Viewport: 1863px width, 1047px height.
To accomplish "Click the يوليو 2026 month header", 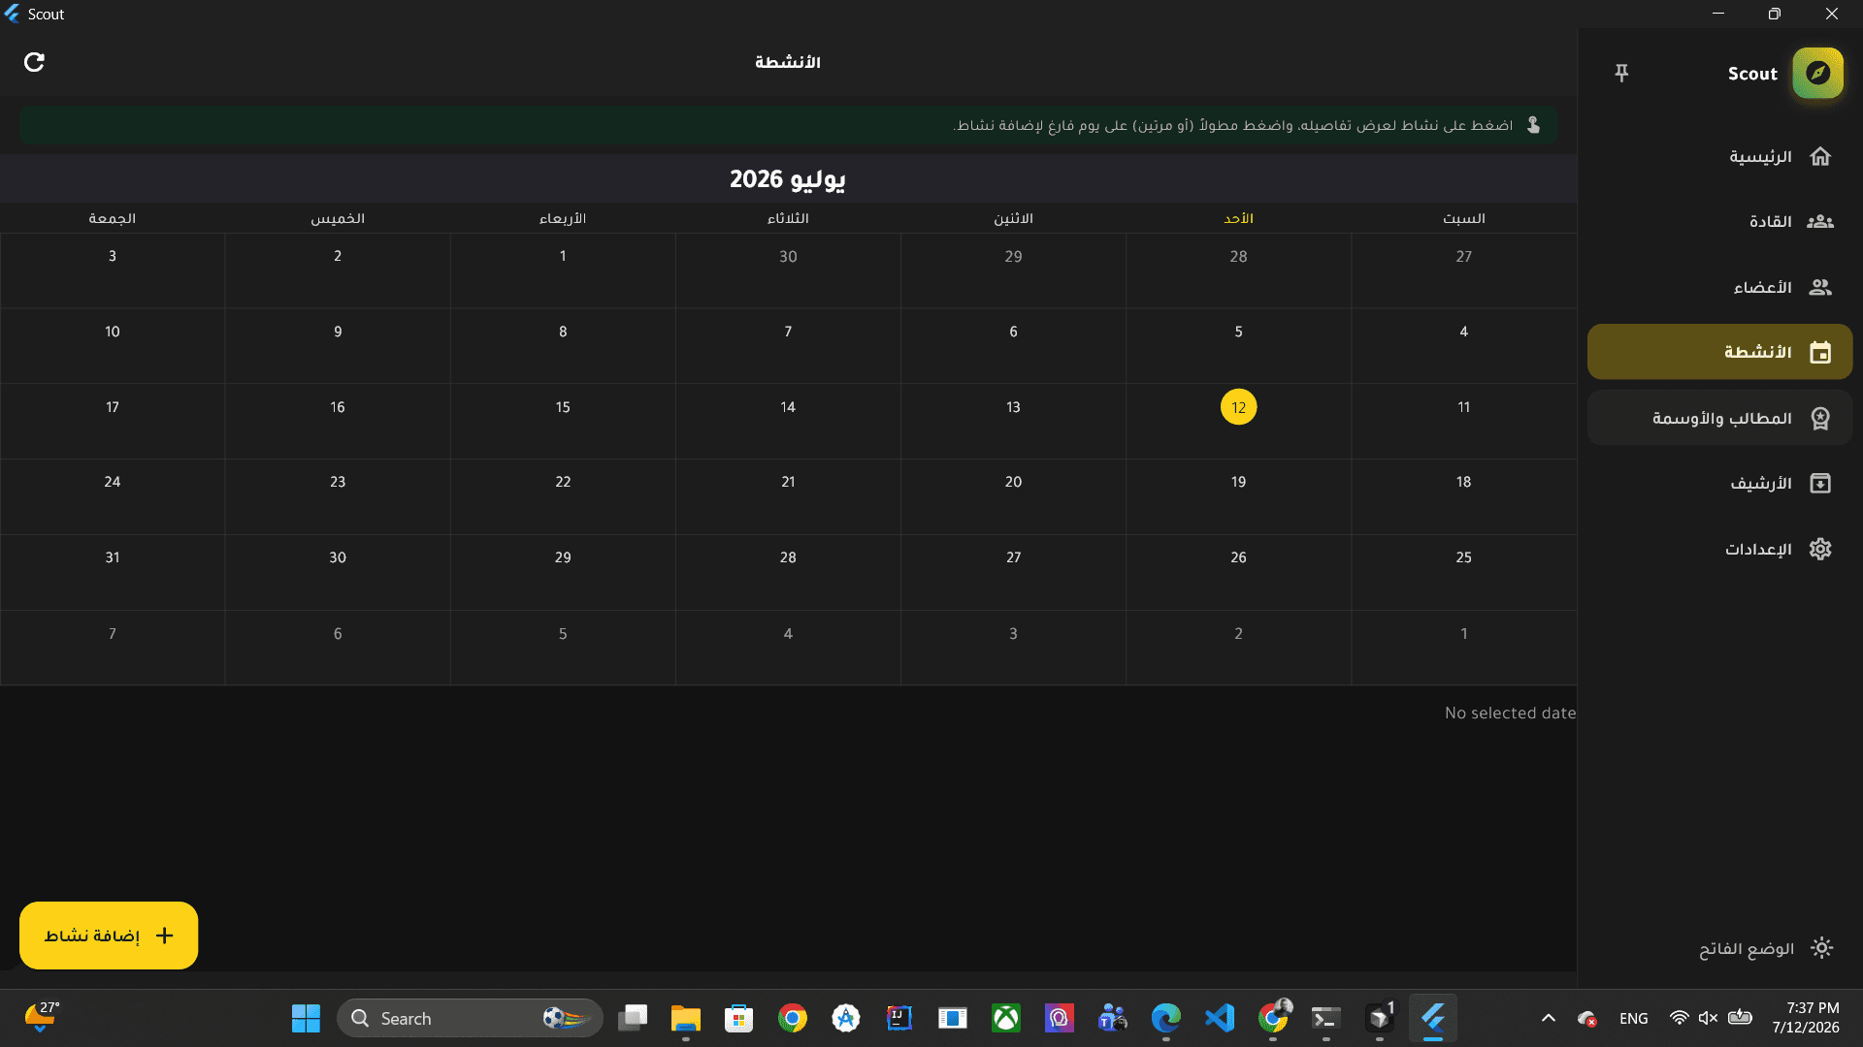I will [x=787, y=179].
